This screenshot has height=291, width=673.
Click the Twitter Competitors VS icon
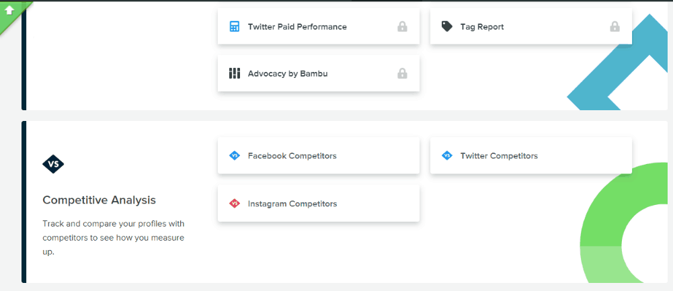click(447, 155)
